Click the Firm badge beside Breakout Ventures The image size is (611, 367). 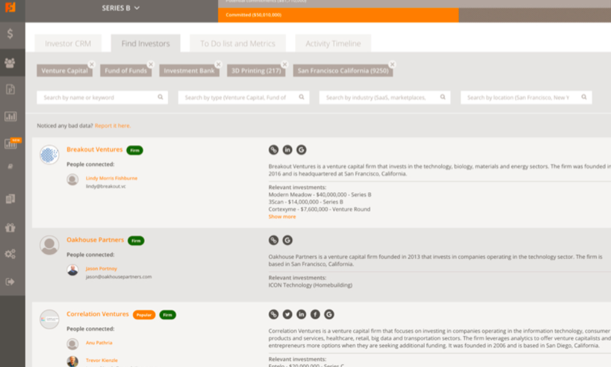135,150
